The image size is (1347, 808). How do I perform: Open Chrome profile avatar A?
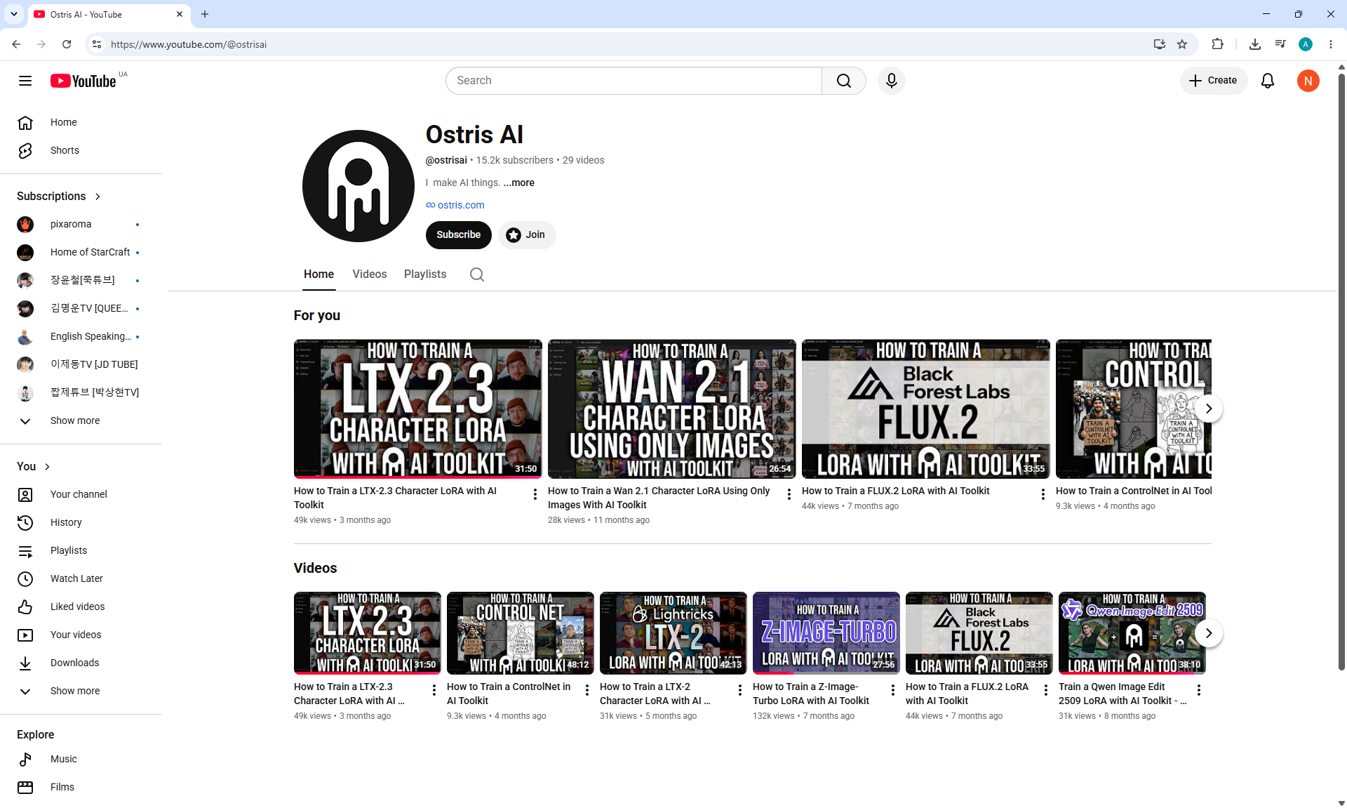coord(1306,44)
